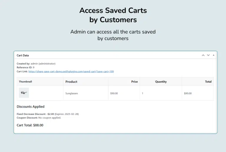Select the Price column header
226x152 pixels.
[134, 82]
